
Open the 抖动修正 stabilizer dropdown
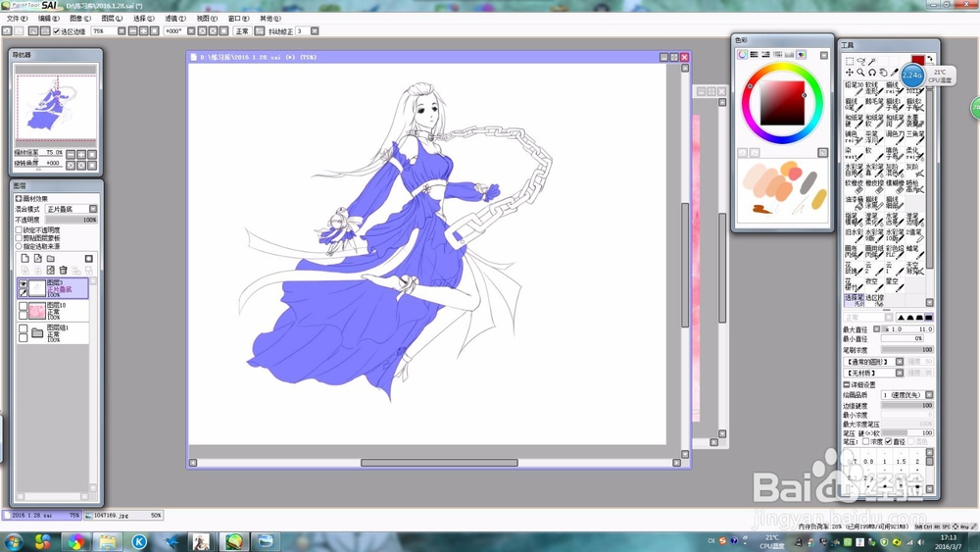coord(315,30)
